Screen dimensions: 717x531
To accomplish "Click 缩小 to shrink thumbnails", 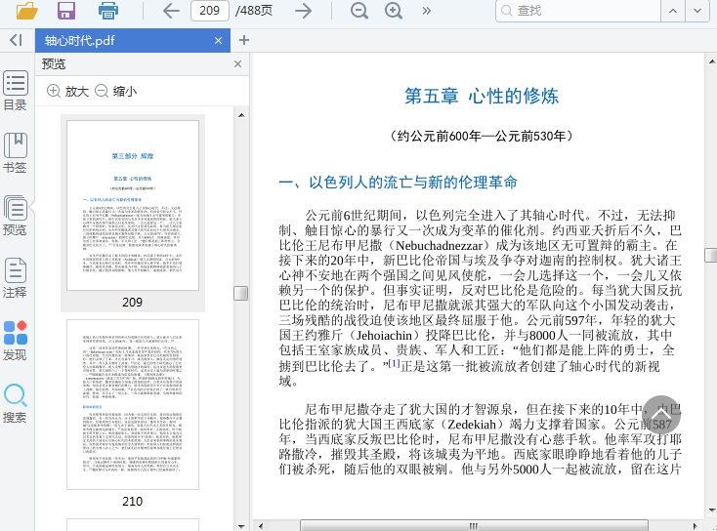I will click(115, 92).
